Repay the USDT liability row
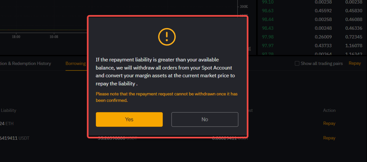The height and width of the screenshot is (162, 367). tap(329, 138)
